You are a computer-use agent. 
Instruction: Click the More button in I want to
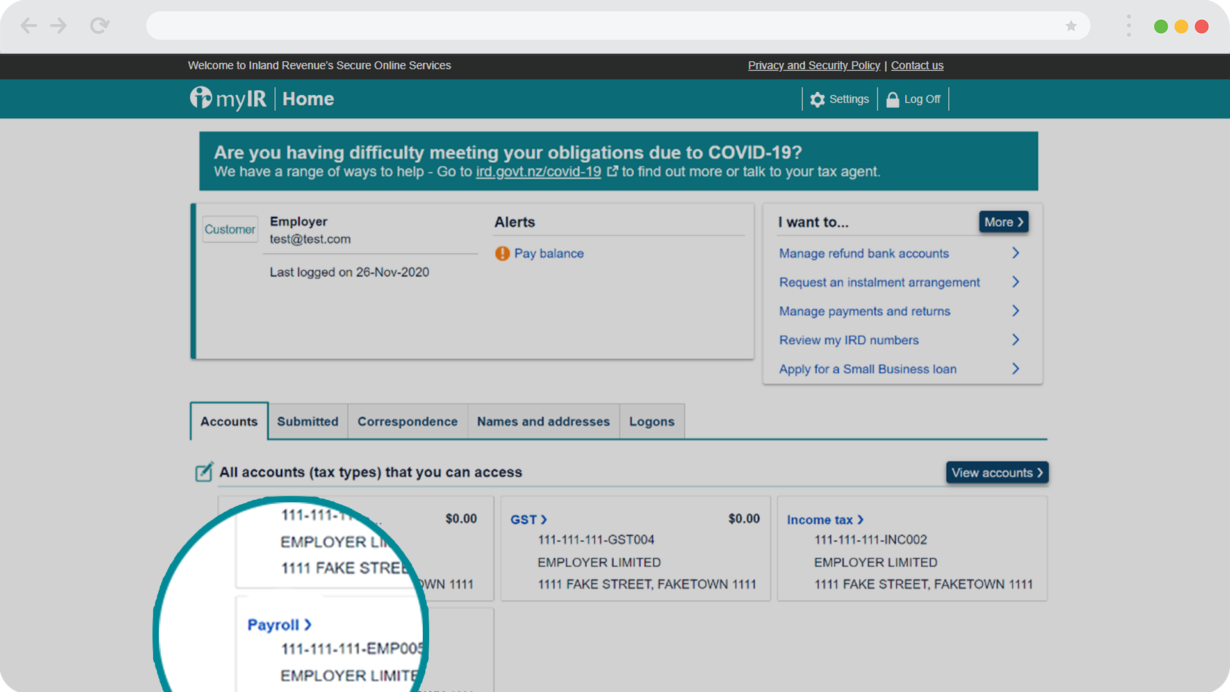point(1003,222)
